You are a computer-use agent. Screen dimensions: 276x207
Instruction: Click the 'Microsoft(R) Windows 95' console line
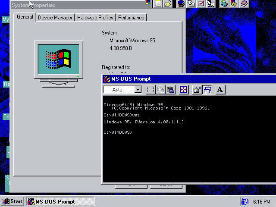click(x=133, y=104)
